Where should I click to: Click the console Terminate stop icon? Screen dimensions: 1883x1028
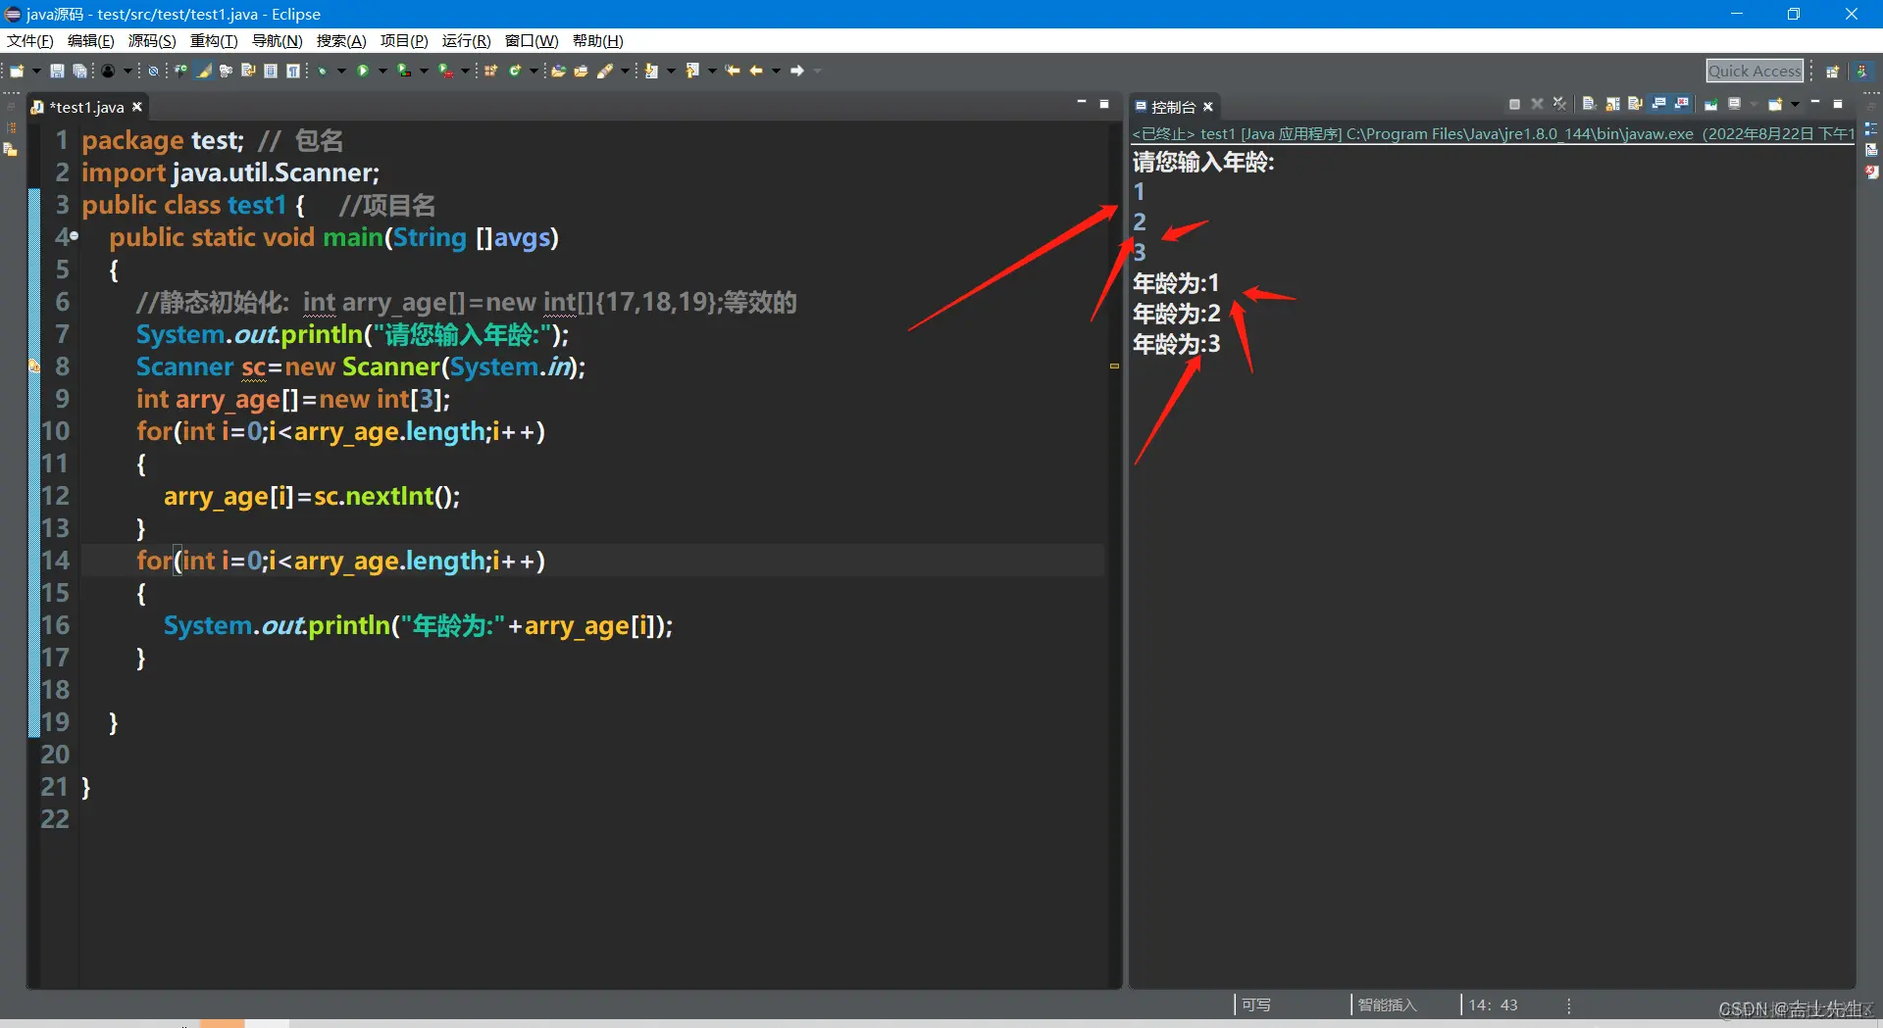1514,104
